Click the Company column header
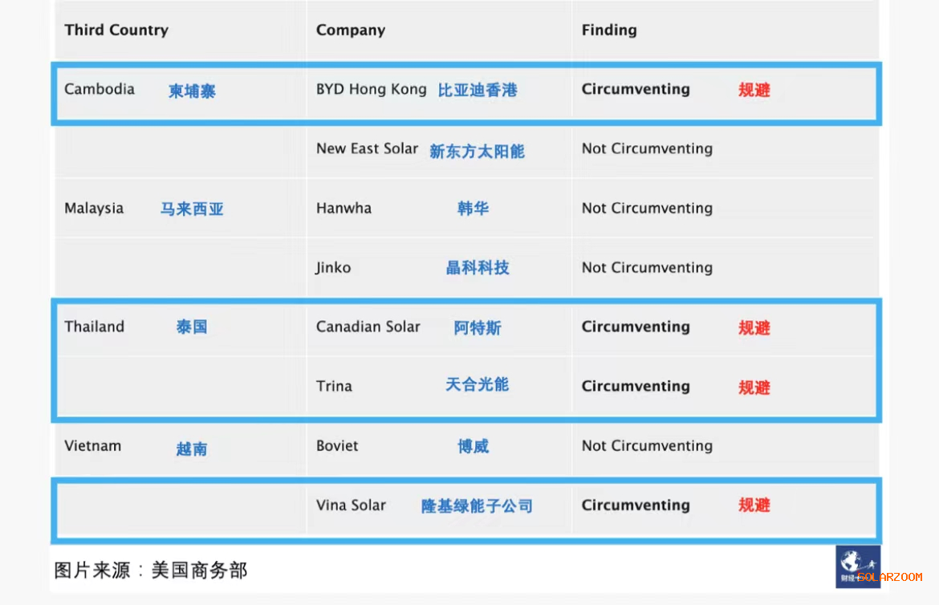The height and width of the screenshot is (605, 939). coord(351,30)
